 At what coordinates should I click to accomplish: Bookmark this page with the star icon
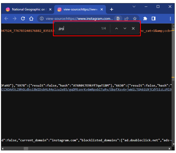[x=135, y=18]
